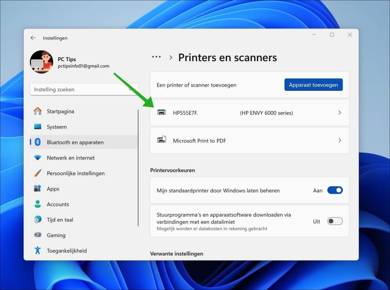Open Systeem settings icon
Screen dimensions: 390x290
[x=38, y=127]
